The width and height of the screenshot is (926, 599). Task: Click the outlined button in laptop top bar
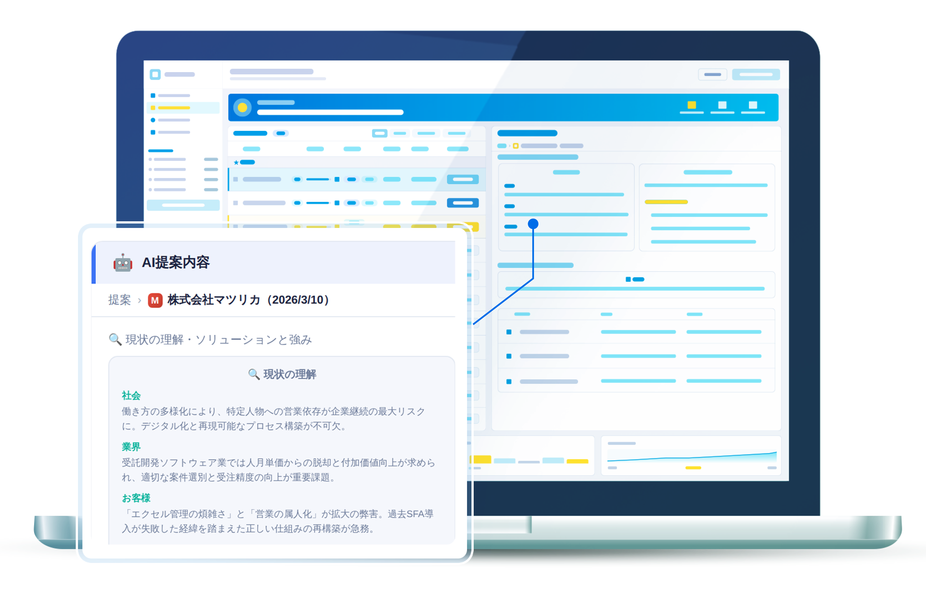[x=712, y=74]
